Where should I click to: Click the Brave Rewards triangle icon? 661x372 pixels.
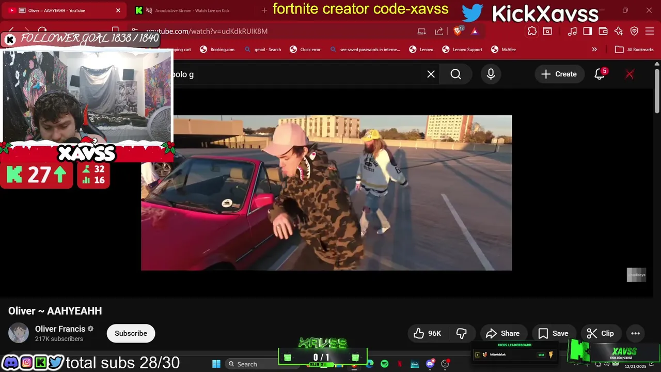tap(475, 31)
